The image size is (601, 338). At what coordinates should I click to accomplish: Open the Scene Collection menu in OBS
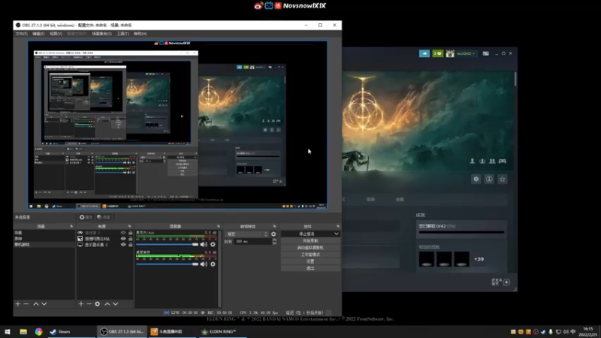tap(101, 34)
